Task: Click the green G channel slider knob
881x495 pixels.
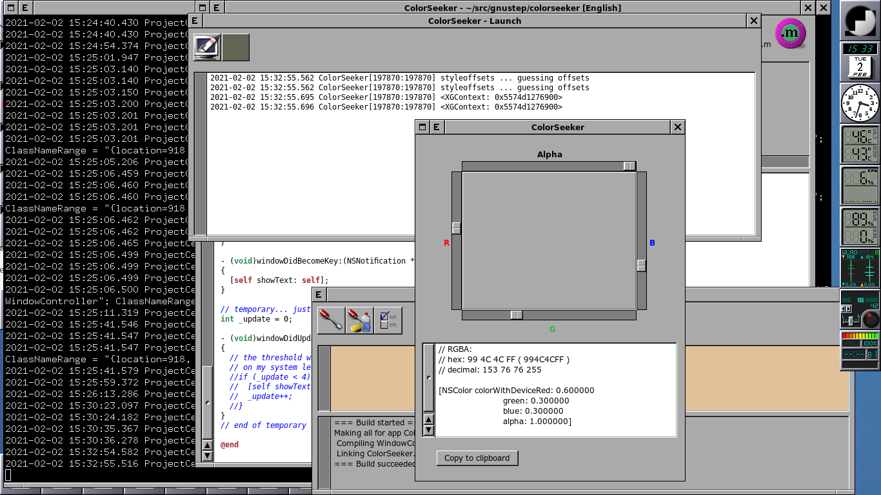Action: click(517, 315)
